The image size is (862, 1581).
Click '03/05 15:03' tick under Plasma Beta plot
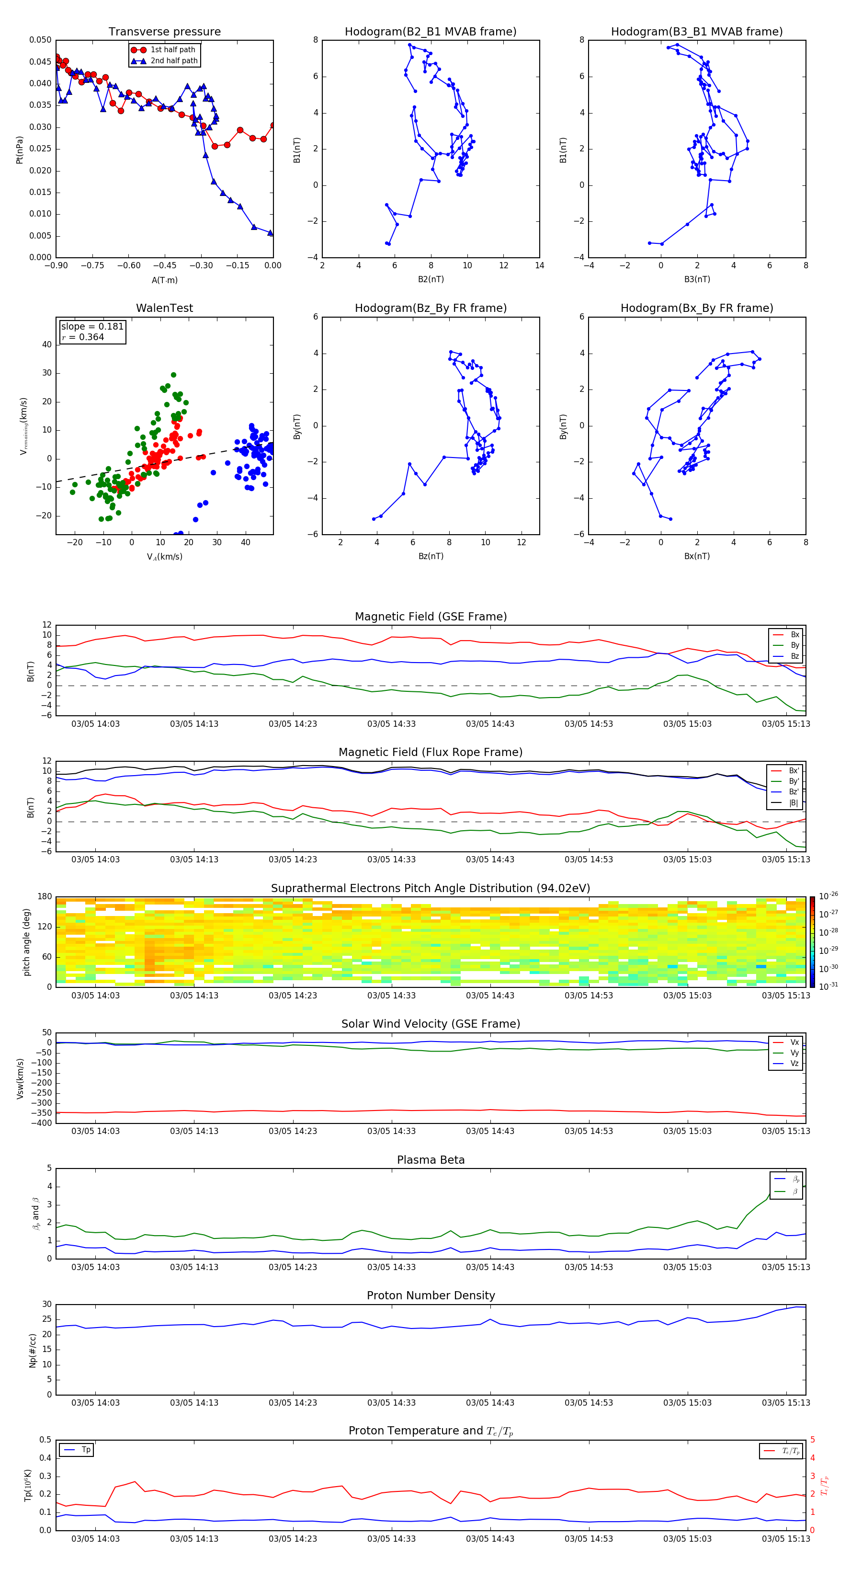point(687,1267)
